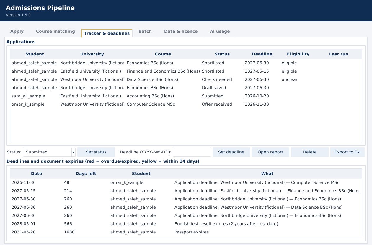The height and width of the screenshot is (245, 372).
Task: Open the Data & licence tab
Action: coord(181,31)
